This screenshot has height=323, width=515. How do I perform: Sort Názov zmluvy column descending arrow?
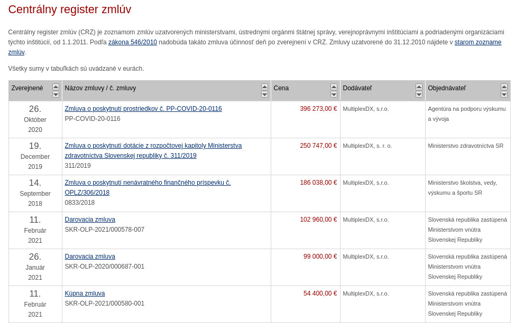click(x=264, y=94)
